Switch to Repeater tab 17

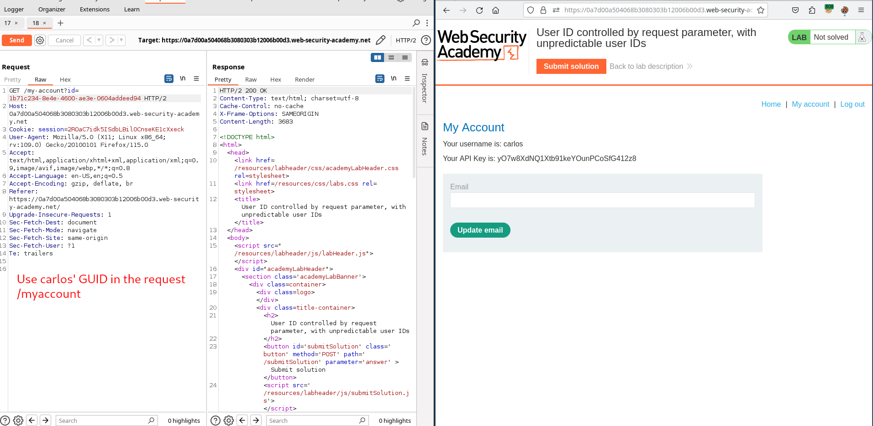click(x=7, y=23)
